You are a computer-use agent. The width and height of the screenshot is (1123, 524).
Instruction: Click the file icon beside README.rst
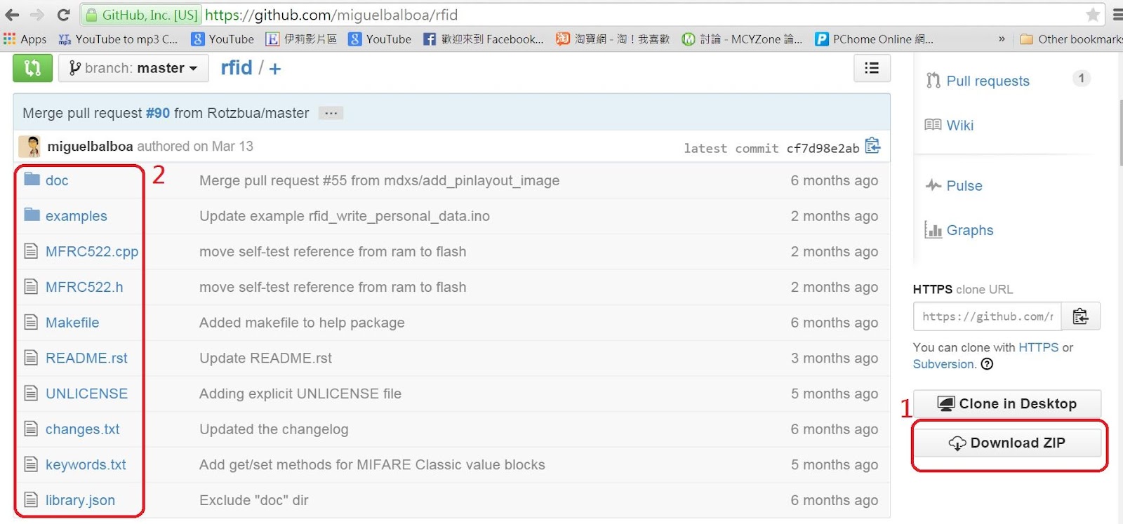(31, 357)
